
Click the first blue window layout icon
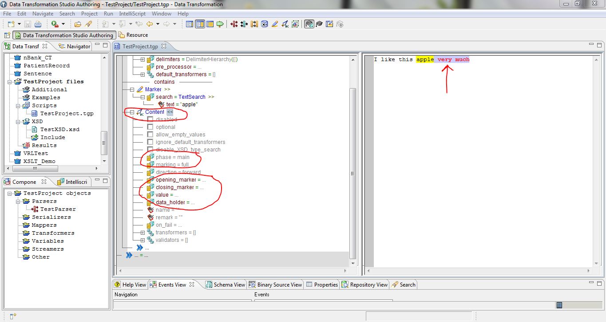[x=190, y=24]
